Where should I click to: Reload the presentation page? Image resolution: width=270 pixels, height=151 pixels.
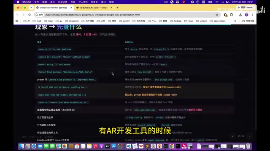pyautogui.click(x=30, y=15)
